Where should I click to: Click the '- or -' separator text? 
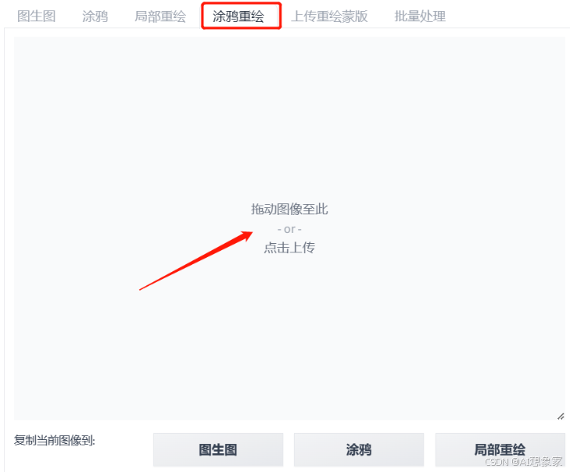(289, 229)
